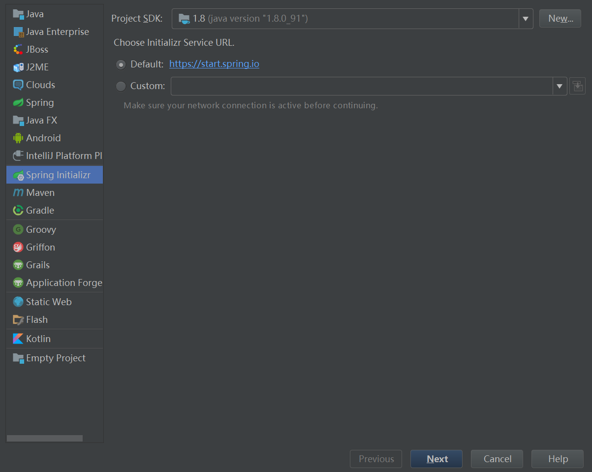Click the Griffon icon
This screenshot has height=472, width=592.
(18, 247)
